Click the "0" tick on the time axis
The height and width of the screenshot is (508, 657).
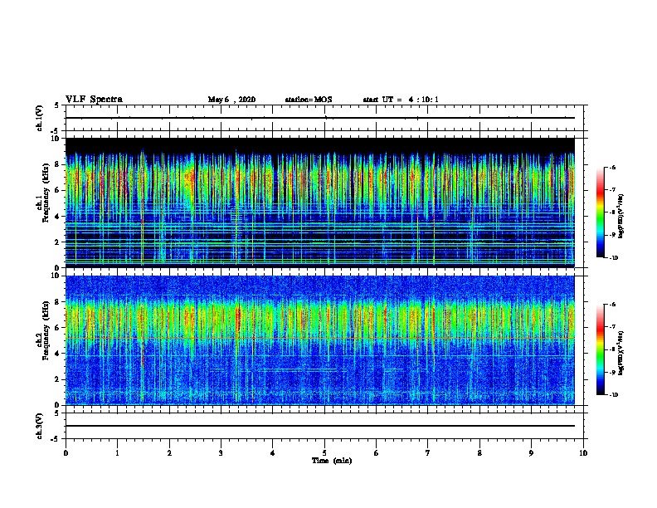click(x=66, y=453)
